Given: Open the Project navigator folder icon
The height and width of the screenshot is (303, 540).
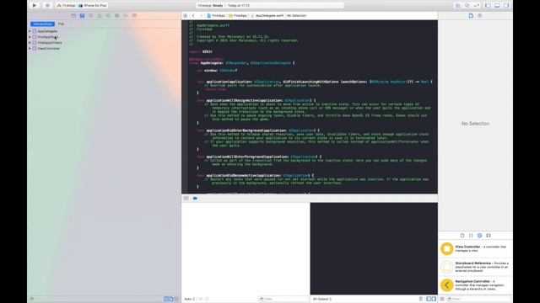Looking at the screenshot, I should click(73, 16).
